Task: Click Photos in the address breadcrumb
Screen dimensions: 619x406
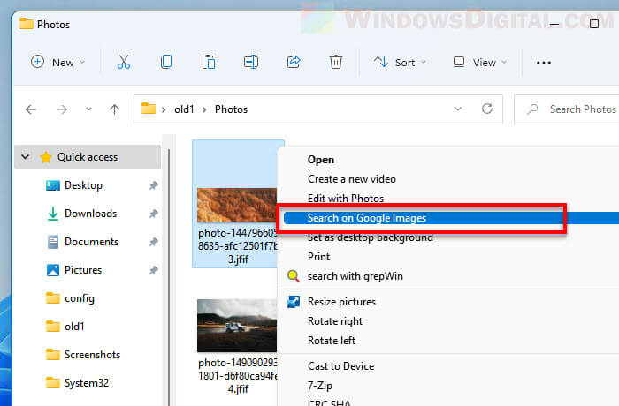Action: [231, 109]
